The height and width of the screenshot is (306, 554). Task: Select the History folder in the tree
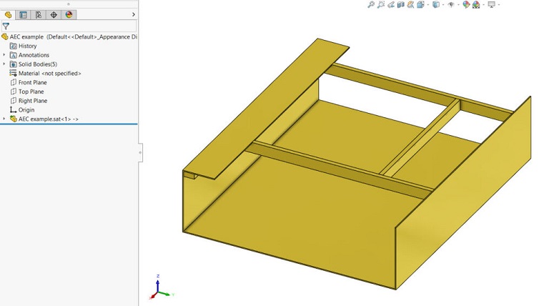(24, 46)
